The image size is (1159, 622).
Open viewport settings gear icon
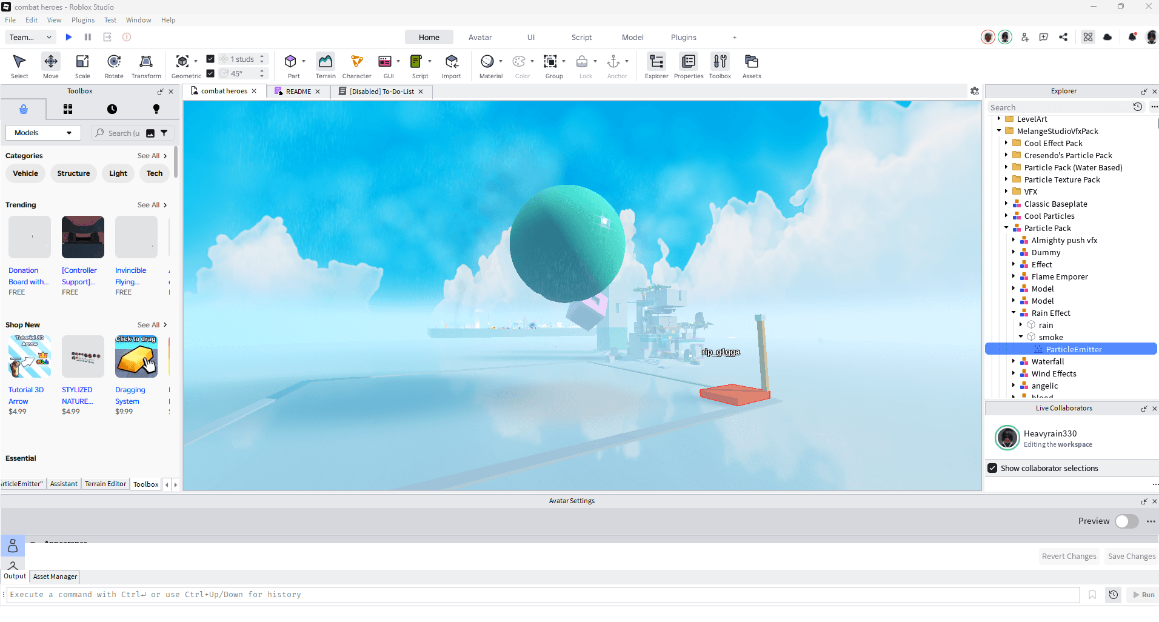tap(975, 91)
